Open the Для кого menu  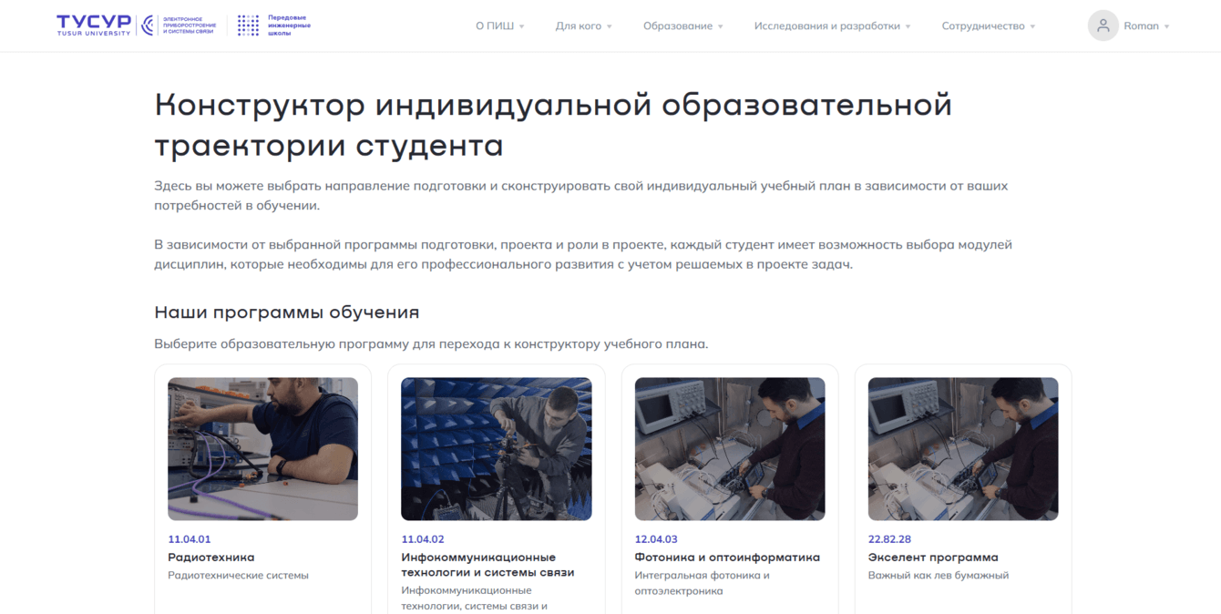coord(584,26)
